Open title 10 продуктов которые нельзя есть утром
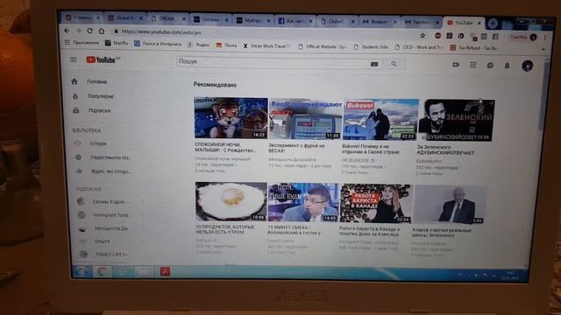 pyautogui.click(x=224, y=229)
